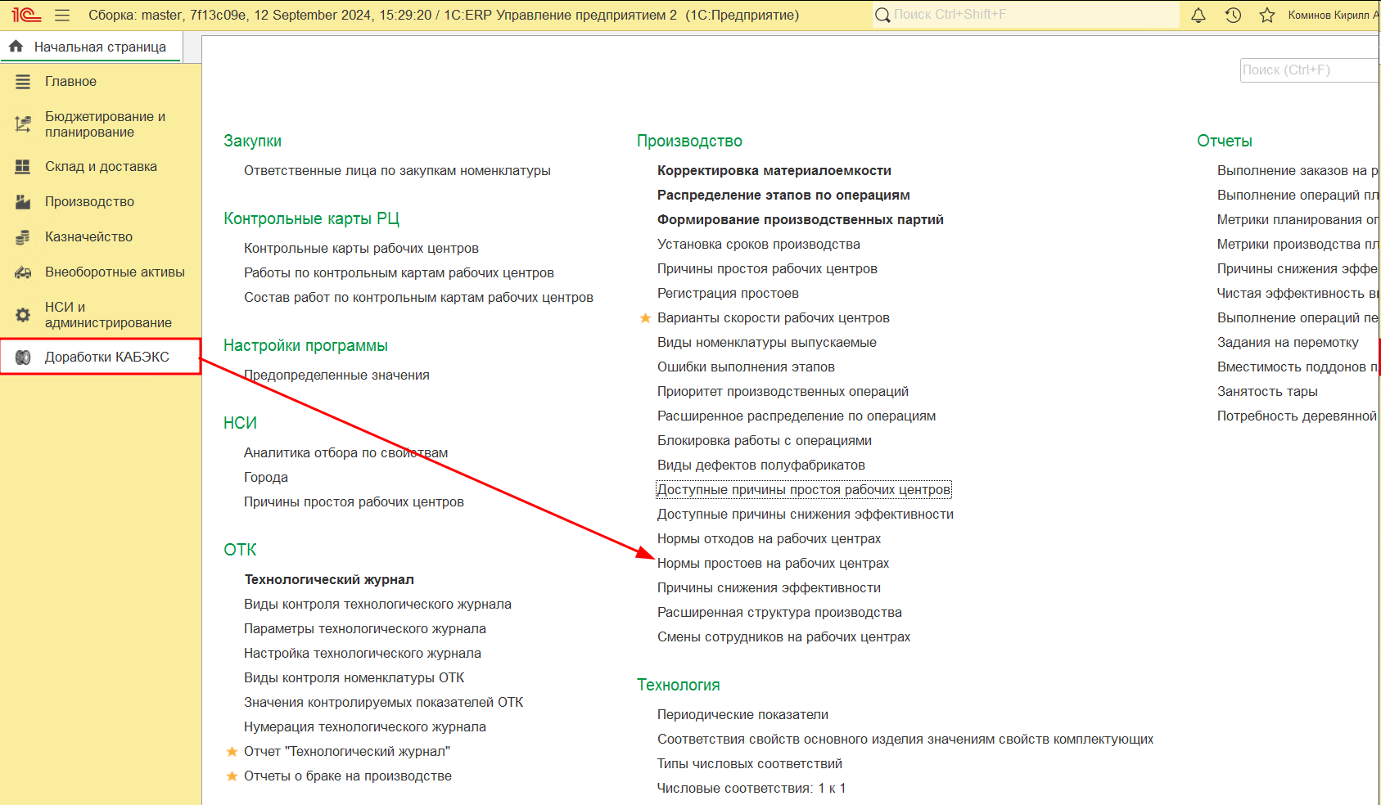Open Технологический журнал link
1381x805 pixels.
(x=329, y=579)
